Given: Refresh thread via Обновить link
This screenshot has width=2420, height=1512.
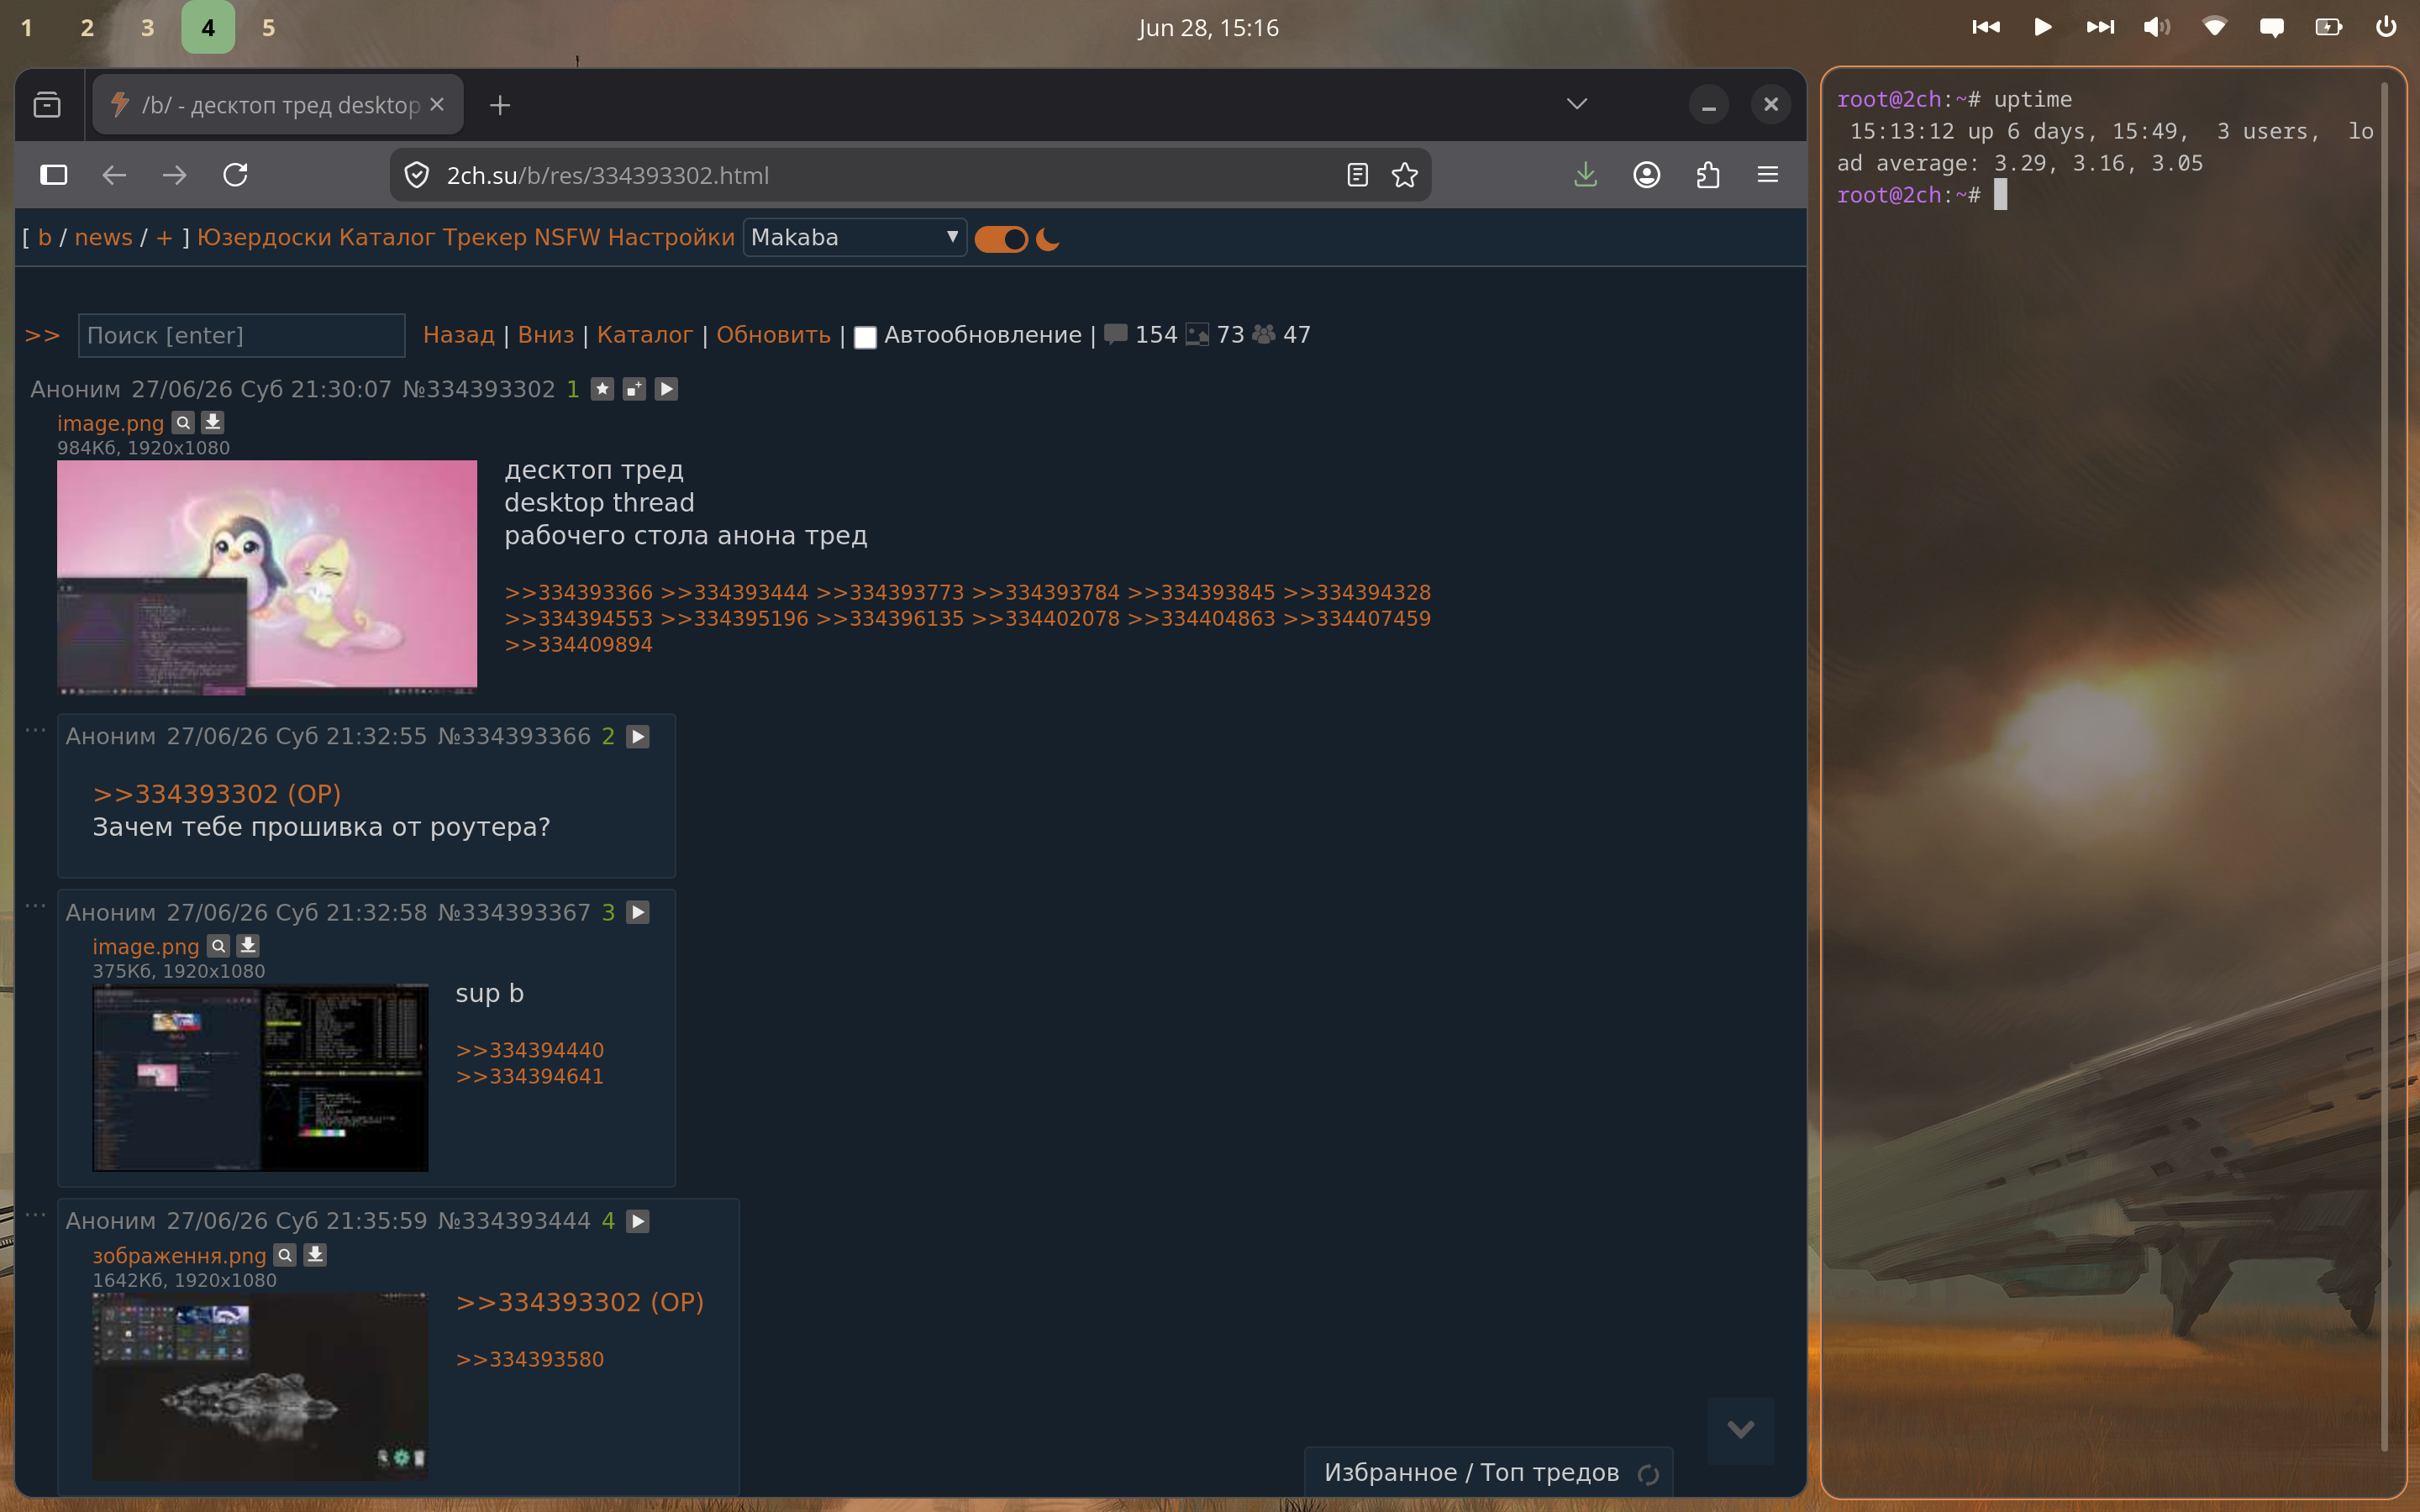Looking at the screenshot, I should coord(773,335).
